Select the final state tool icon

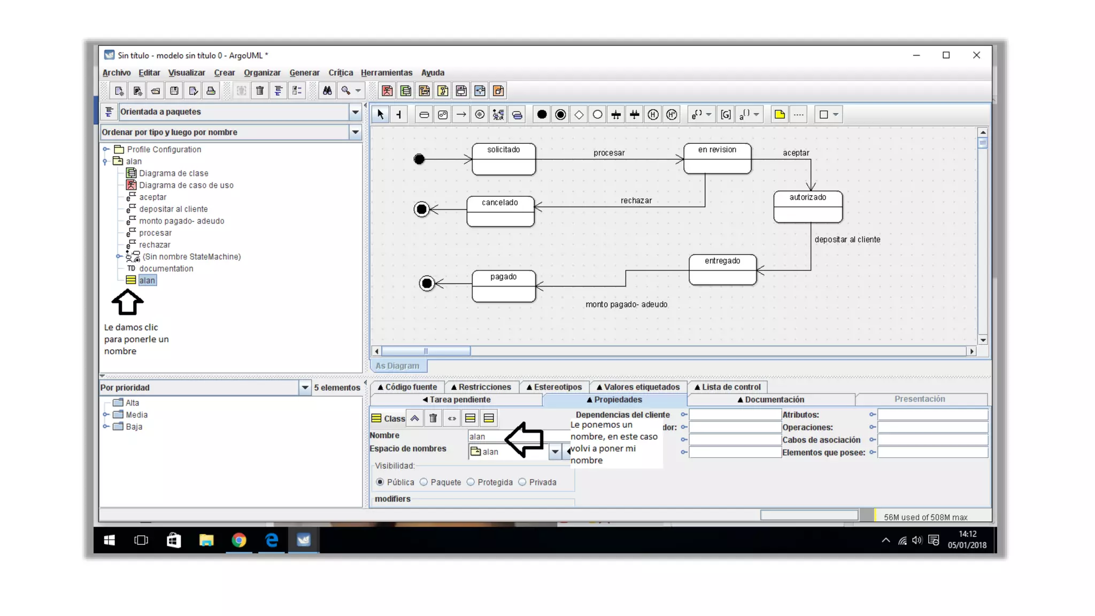[x=560, y=114]
